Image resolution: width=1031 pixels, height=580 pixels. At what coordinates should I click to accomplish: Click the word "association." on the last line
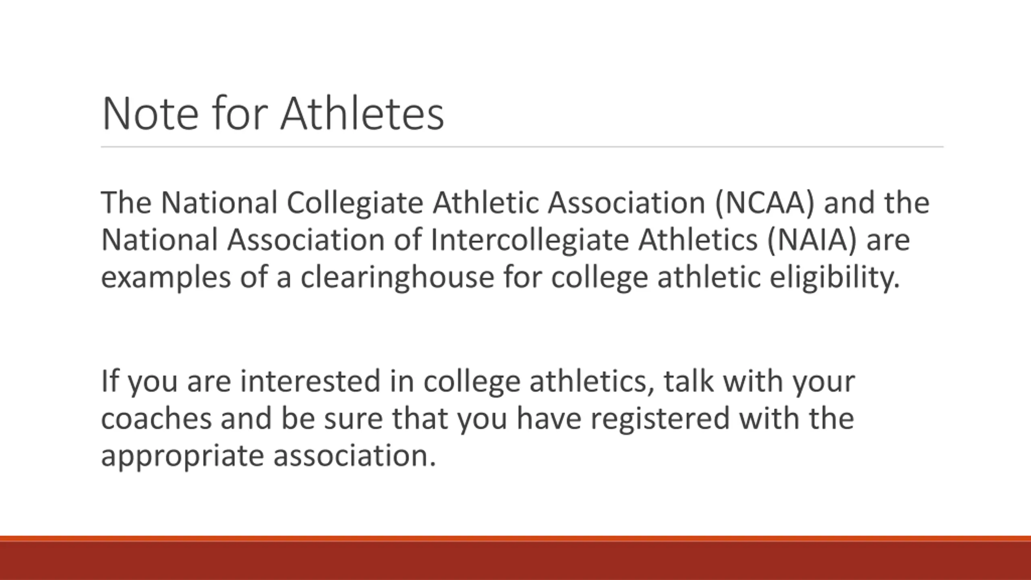pos(354,456)
